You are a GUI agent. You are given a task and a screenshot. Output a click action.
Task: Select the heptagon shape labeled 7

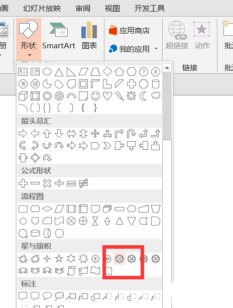(144, 72)
